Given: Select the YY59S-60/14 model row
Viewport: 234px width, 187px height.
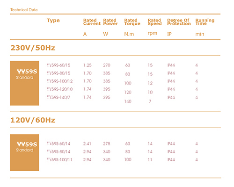Looking at the screenshot, I should [122, 144].
